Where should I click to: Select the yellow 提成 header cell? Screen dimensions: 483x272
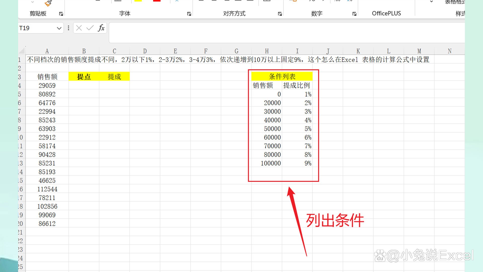[x=114, y=77]
